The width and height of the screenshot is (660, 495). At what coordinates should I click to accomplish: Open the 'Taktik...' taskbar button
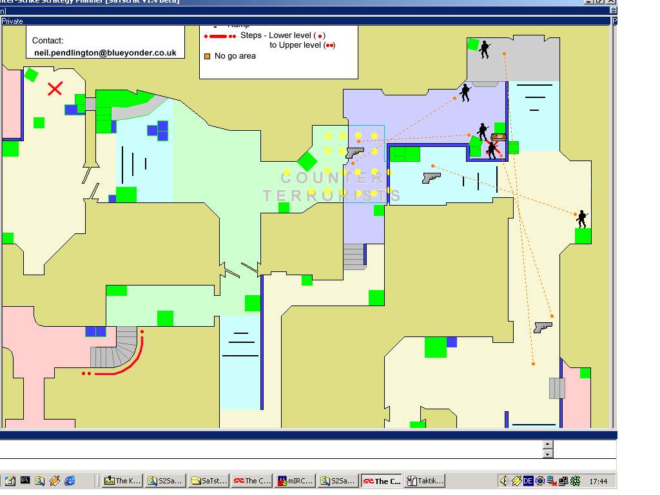point(425,481)
